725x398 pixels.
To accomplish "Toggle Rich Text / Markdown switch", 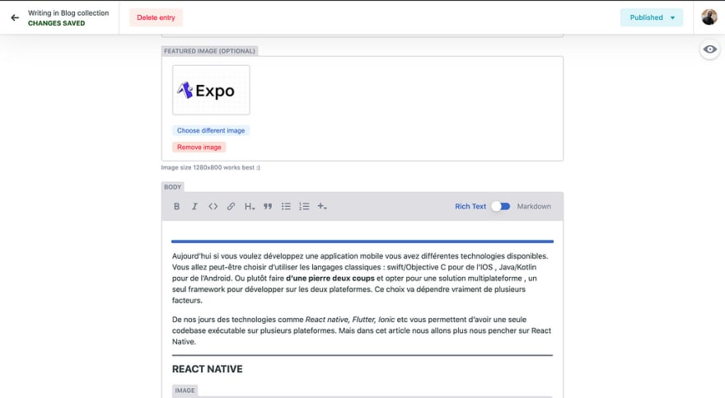I will tap(501, 206).
